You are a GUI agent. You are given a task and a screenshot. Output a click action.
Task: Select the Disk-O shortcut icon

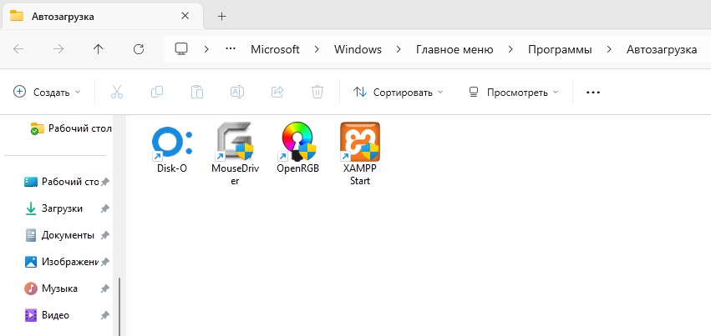click(172, 142)
